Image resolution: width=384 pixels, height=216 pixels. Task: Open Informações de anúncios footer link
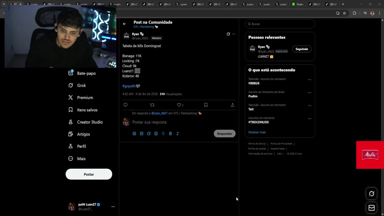(x=260, y=154)
